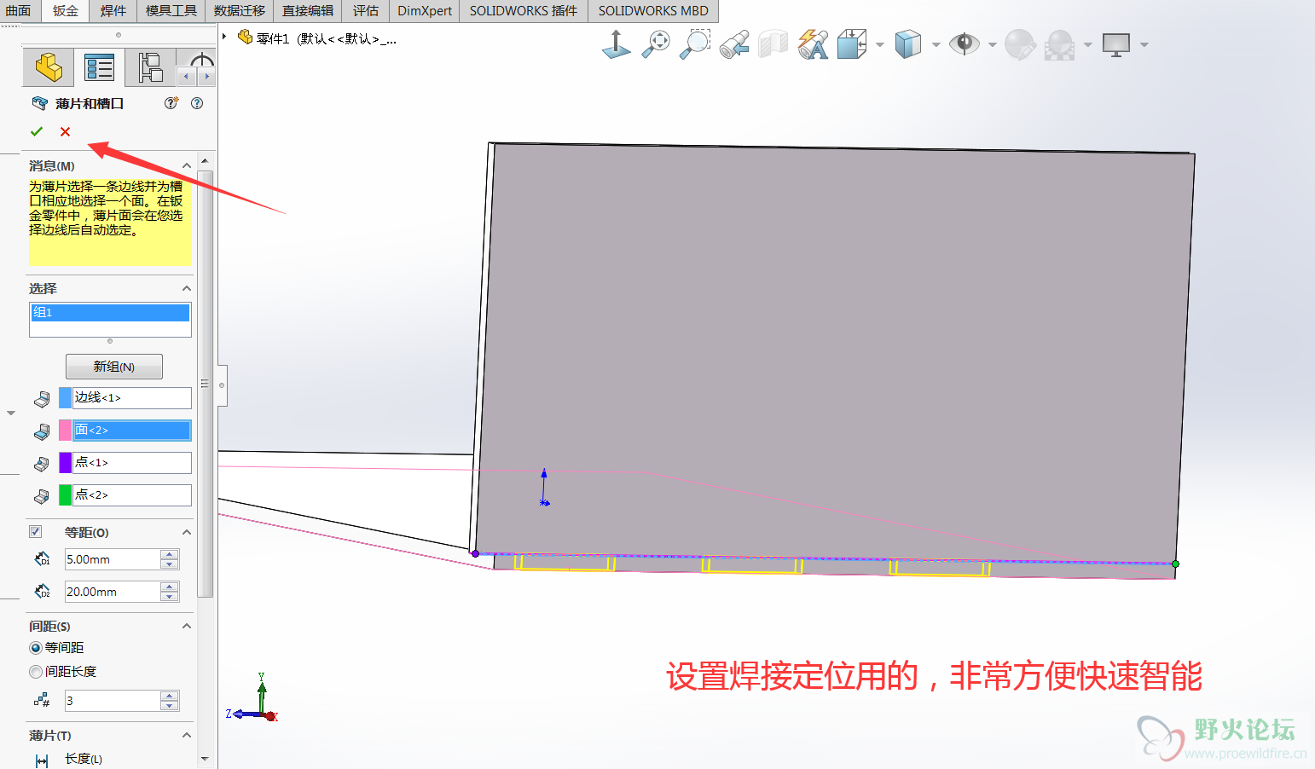Switch to the PropertyManager tab

pyautogui.click(x=99, y=67)
